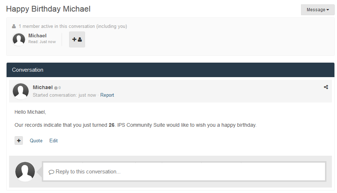Click the add member button

77,39
